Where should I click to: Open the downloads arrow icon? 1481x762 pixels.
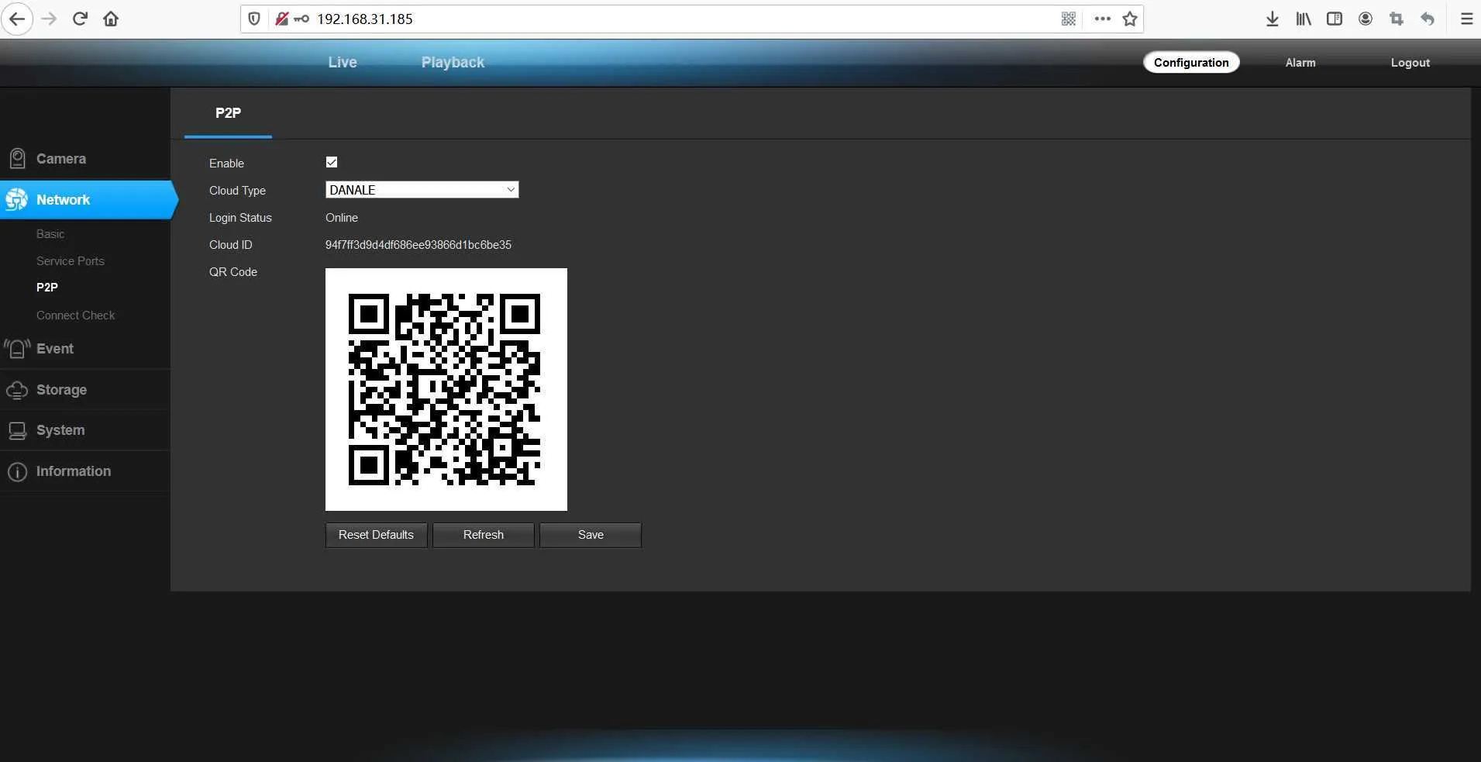pos(1273,19)
